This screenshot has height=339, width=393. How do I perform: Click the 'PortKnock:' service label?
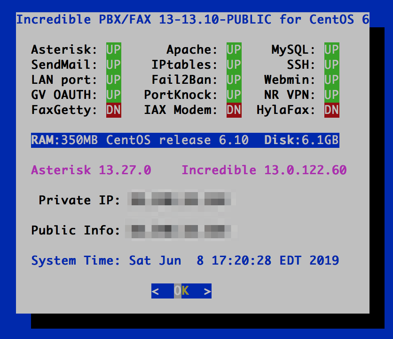pyautogui.click(x=181, y=95)
